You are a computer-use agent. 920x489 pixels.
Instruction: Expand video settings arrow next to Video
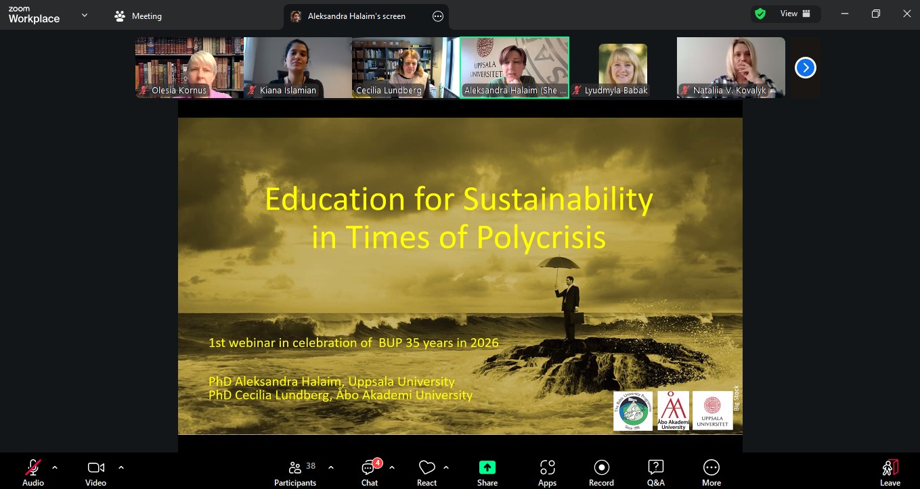pos(121,467)
